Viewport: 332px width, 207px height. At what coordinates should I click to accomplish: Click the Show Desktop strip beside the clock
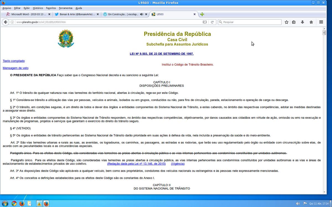(331, 204)
